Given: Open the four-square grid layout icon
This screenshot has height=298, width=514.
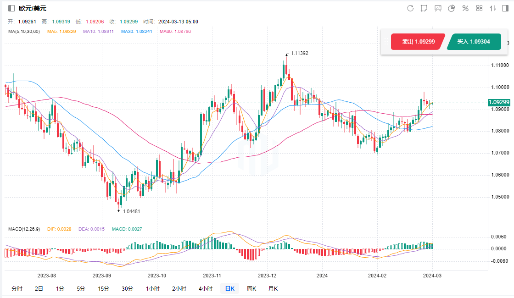Looking at the screenshot, I should pyautogui.click(x=480, y=8).
